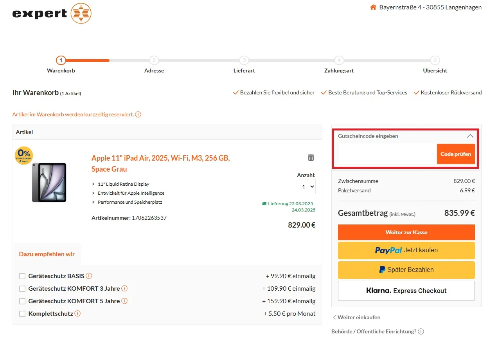489x342 pixels.
Task: Select the Dazu empfehlen wir tab
Action: click(x=47, y=254)
